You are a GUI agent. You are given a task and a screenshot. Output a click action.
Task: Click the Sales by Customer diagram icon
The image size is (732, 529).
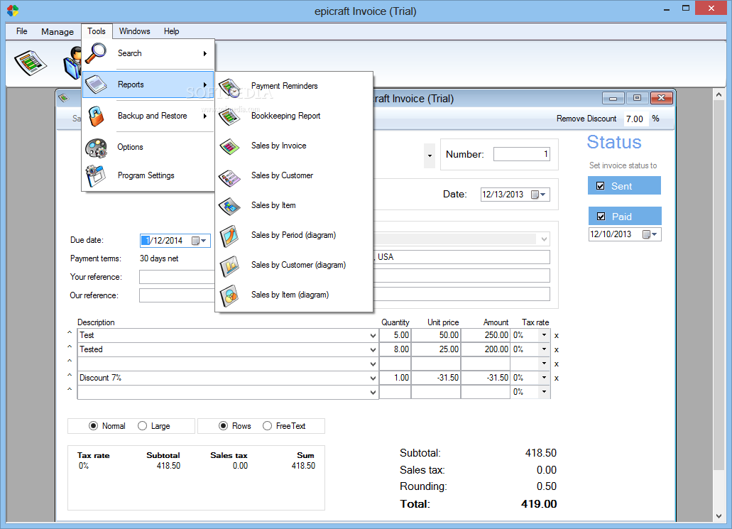[229, 265]
